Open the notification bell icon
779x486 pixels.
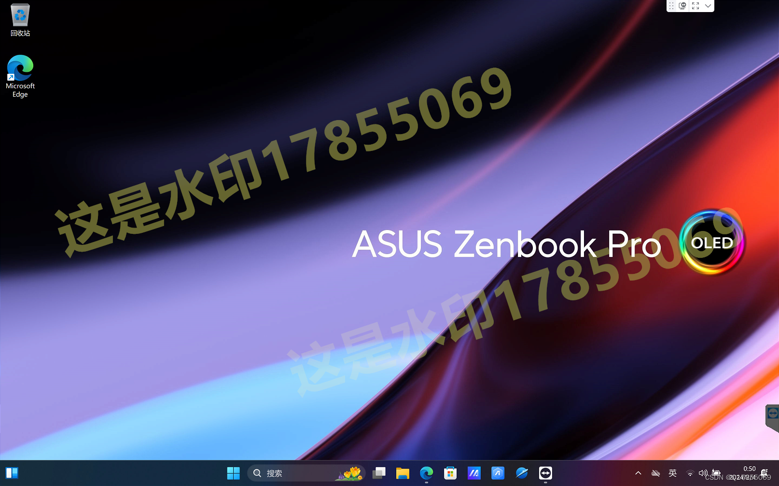765,473
